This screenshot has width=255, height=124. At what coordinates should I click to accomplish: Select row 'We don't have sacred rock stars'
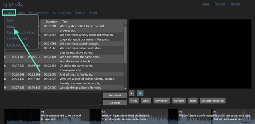[x=64, y=50]
